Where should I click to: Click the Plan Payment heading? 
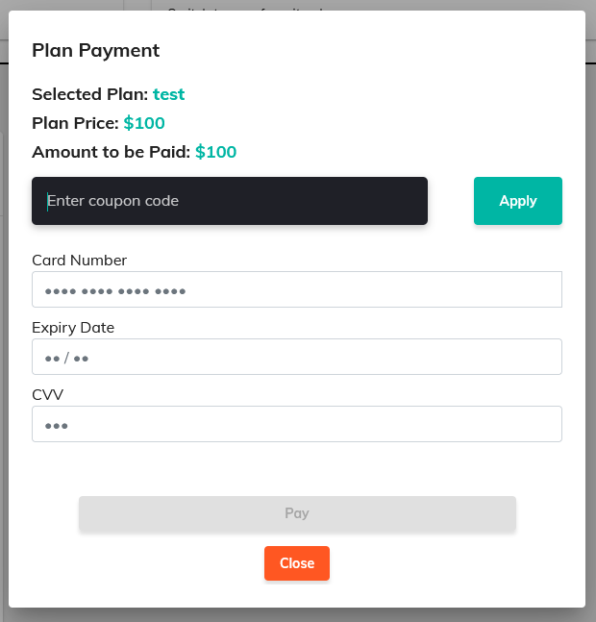coord(95,51)
